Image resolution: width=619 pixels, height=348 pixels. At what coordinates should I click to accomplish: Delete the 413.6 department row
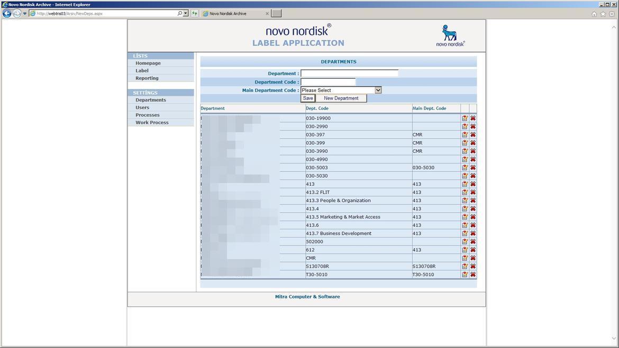coord(473,225)
